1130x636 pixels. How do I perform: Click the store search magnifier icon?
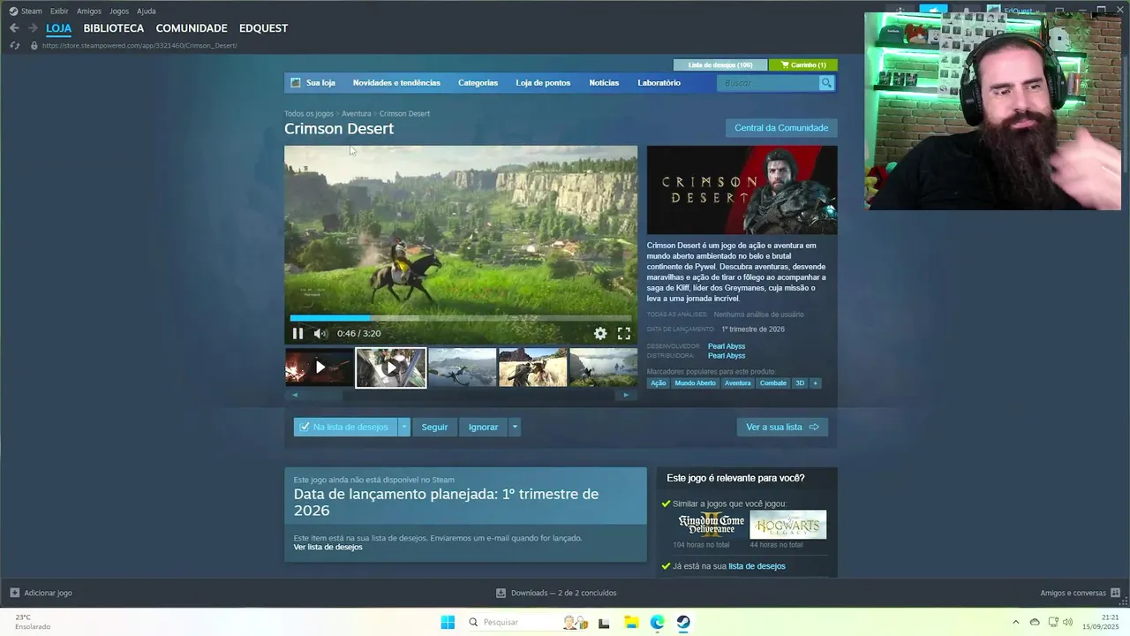826,83
